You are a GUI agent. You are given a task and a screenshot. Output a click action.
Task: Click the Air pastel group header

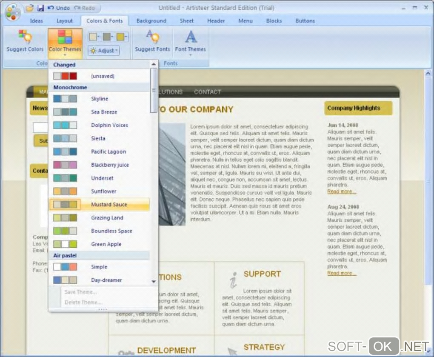100,255
